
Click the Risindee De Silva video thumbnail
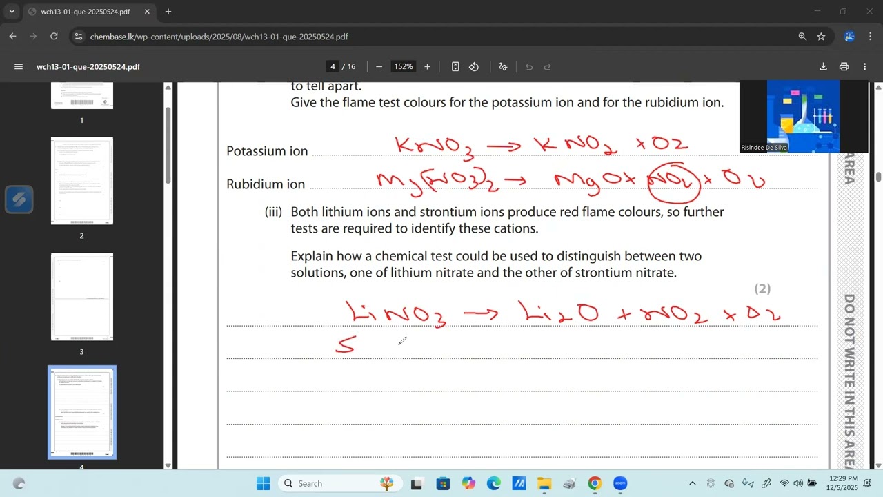[x=804, y=116]
